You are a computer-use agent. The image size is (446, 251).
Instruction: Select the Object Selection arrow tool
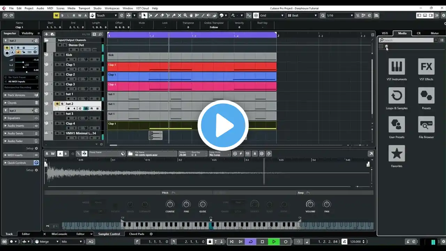click(x=144, y=15)
